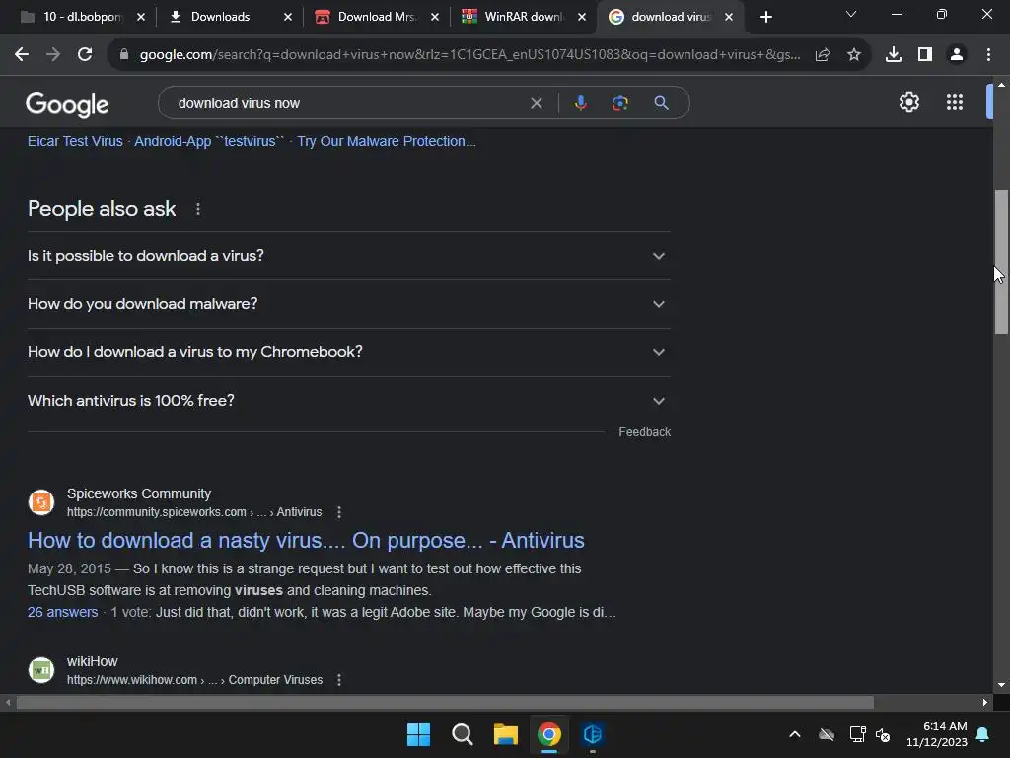The image size is (1010, 758).
Task: Open options for wikiHow result
Action: click(339, 680)
